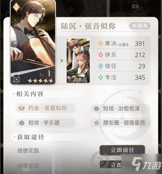Tap the circular target icon at card bottom-left
This screenshot has height=174, width=162.
point(16,79)
